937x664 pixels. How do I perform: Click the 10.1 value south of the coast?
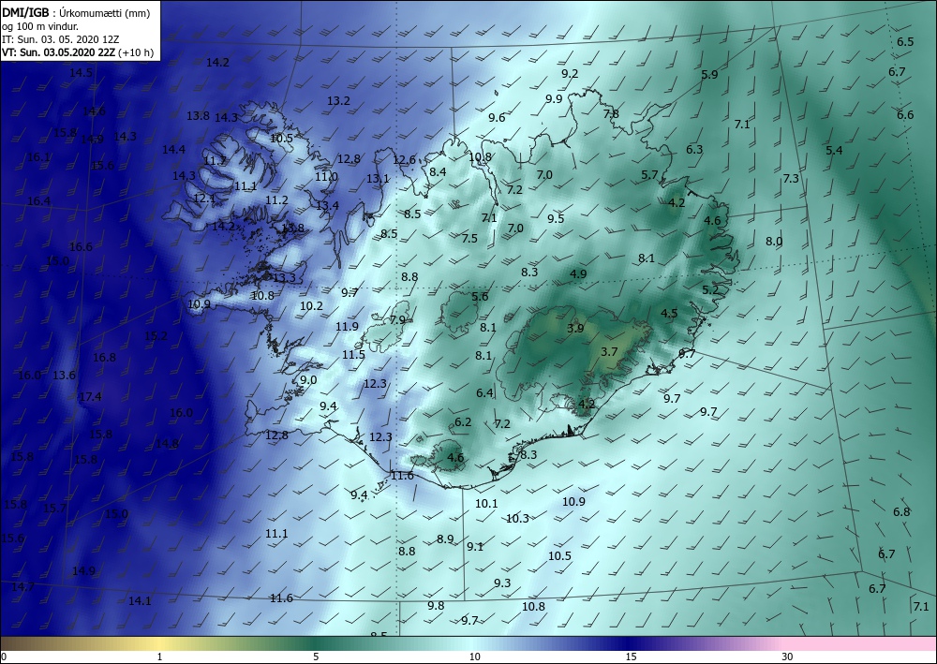point(486,503)
